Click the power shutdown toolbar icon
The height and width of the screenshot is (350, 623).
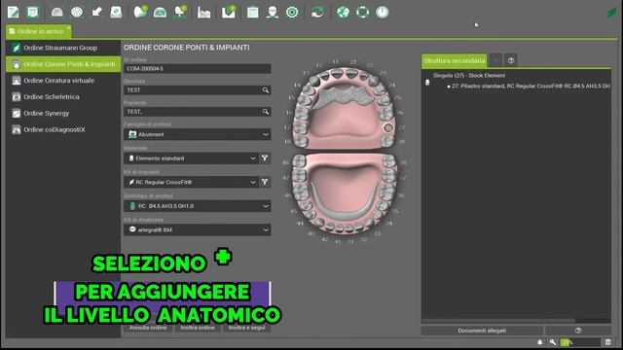[x=383, y=13]
